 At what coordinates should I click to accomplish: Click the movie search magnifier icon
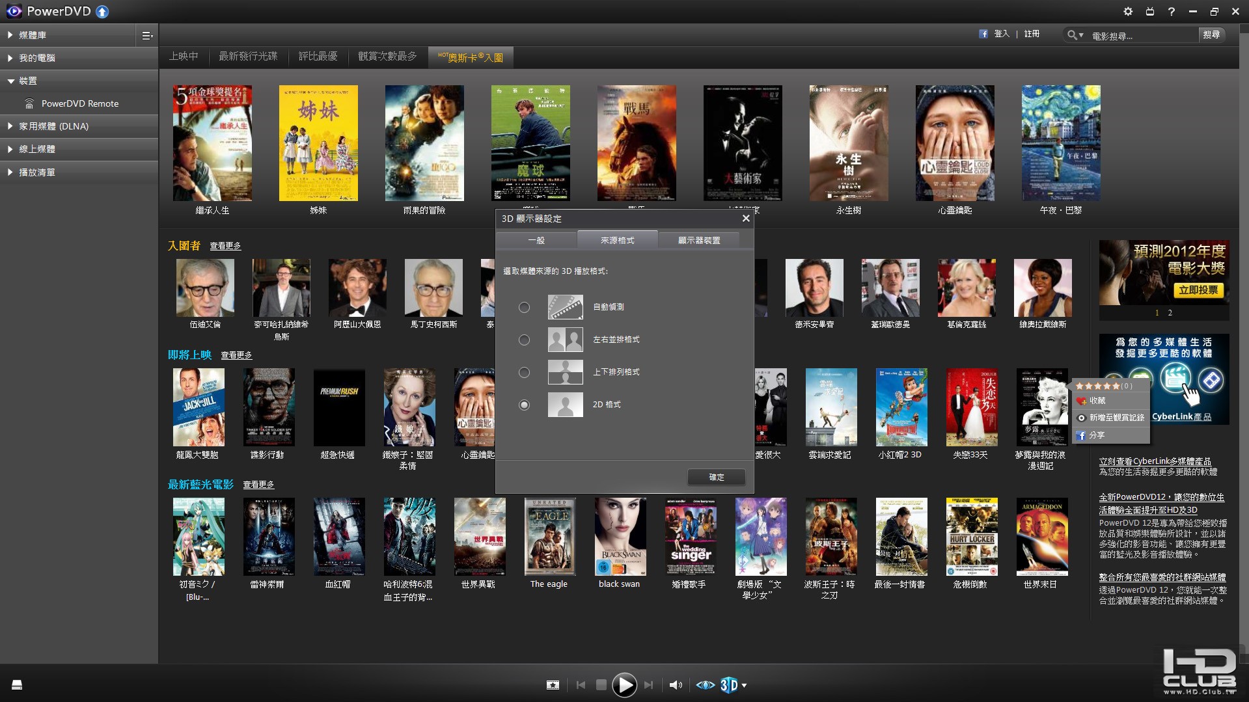coord(1071,35)
